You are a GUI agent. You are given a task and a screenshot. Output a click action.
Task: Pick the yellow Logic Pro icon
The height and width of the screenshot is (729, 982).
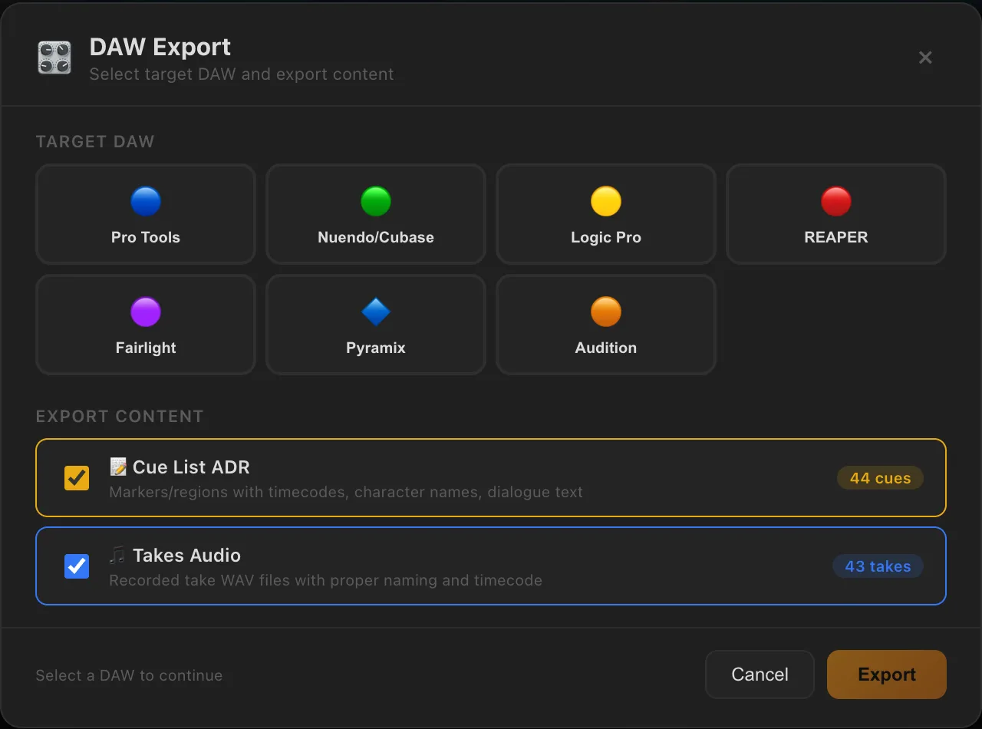[606, 202]
